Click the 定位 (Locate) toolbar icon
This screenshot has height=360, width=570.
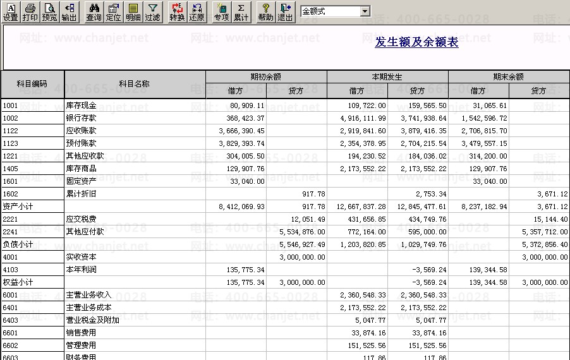[114, 12]
